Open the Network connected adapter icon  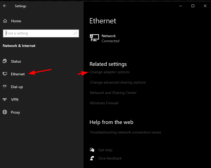(x=94, y=38)
